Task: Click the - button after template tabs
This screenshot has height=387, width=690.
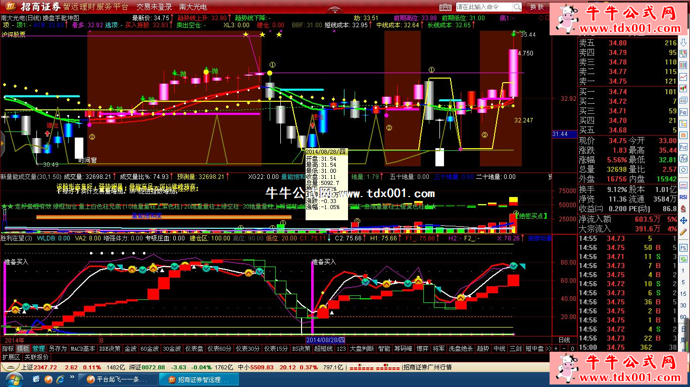Action: pos(564,348)
